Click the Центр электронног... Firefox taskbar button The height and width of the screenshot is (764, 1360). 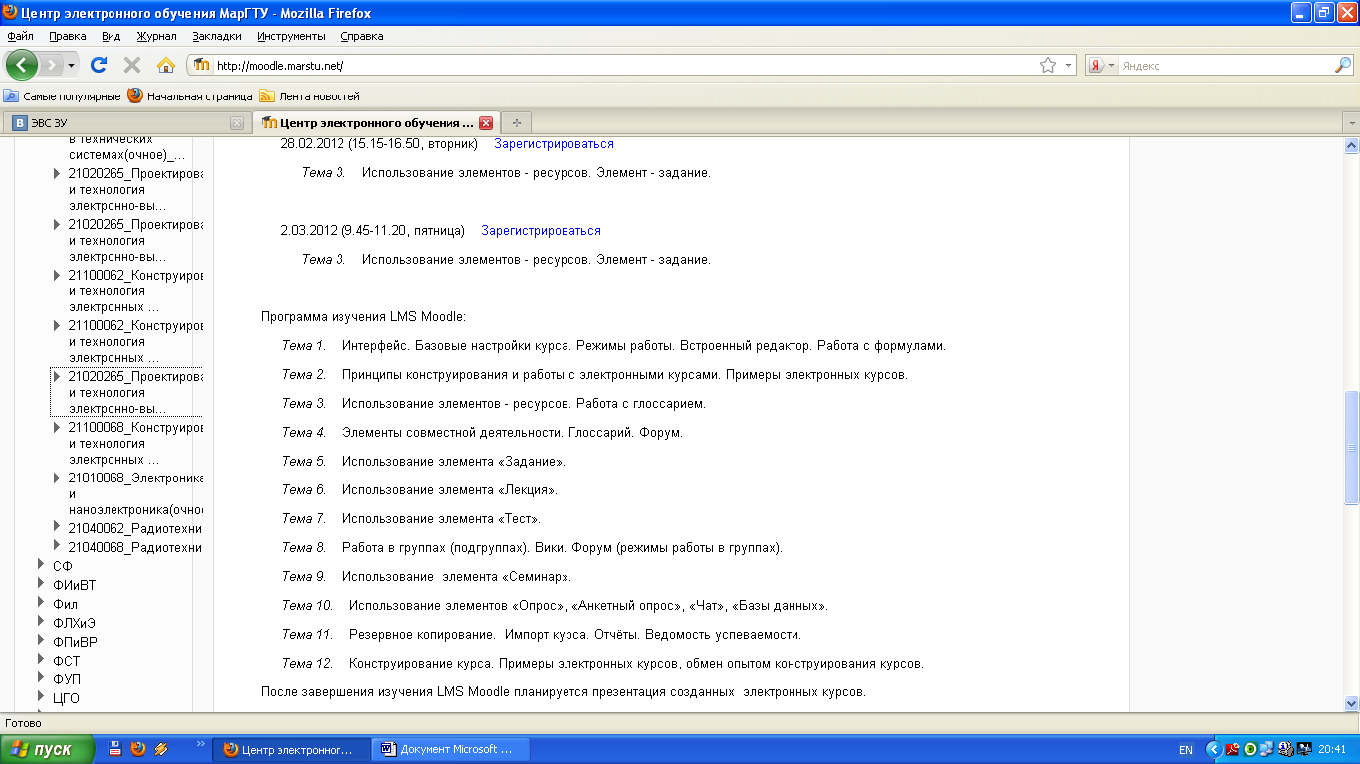point(292,749)
